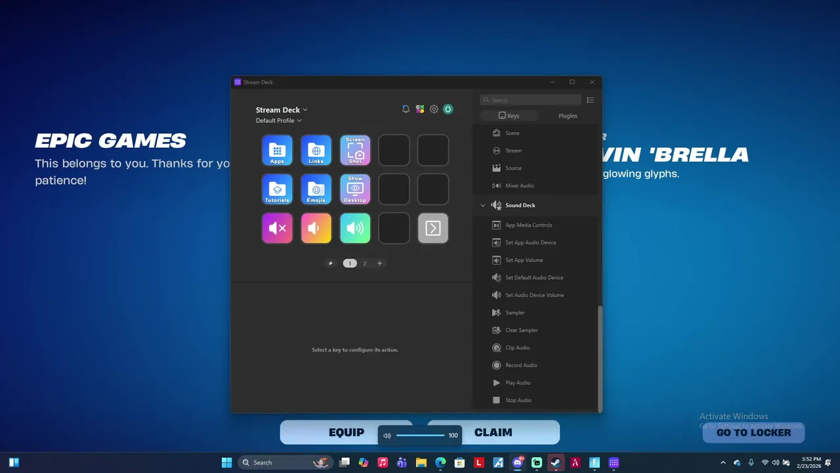This screenshot has height=473, width=840.
Task: Click the Record Audio icon
Action: pyautogui.click(x=497, y=365)
